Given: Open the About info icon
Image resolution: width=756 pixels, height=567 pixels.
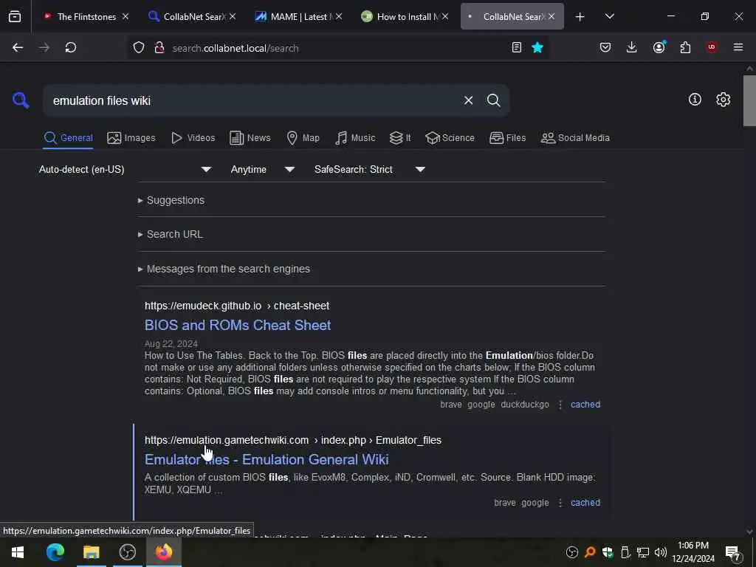Looking at the screenshot, I should point(695,100).
